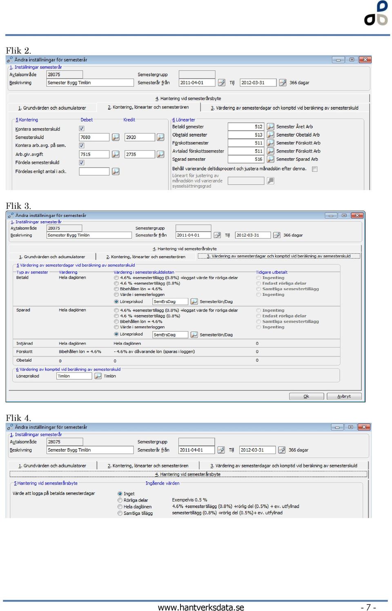Click the Timlon lönepriskod input field
The height and width of the screenshot is (611, 392).
pyautogui.click(x=74, y=376)
